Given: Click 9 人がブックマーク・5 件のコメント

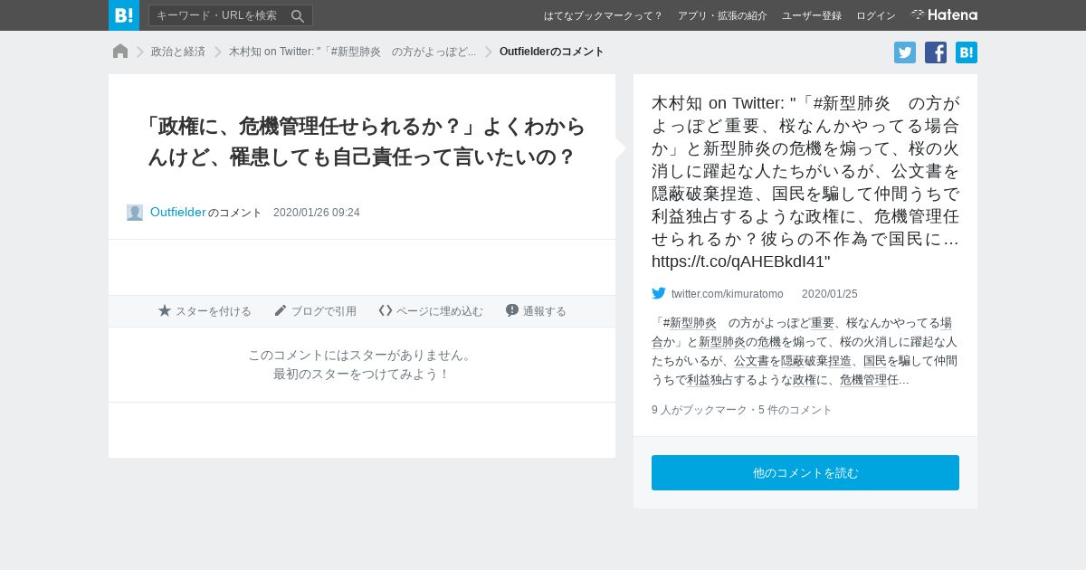Looking at the screenshot, I should click(x=742, y=410).
